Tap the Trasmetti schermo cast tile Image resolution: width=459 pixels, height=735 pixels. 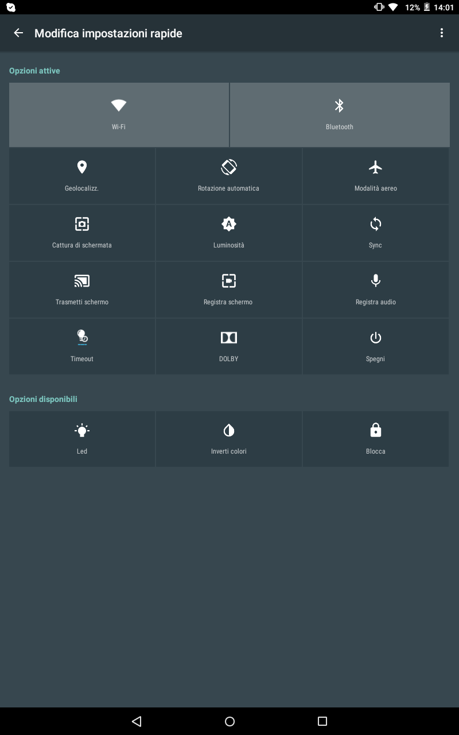[82, 289]
